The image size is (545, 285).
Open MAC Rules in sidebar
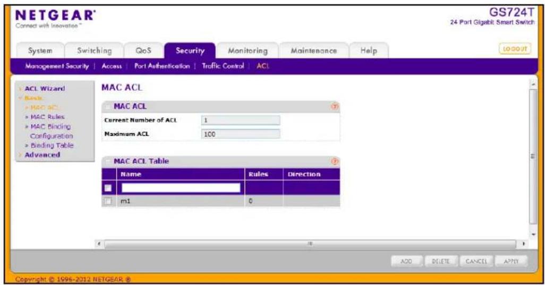47,117
